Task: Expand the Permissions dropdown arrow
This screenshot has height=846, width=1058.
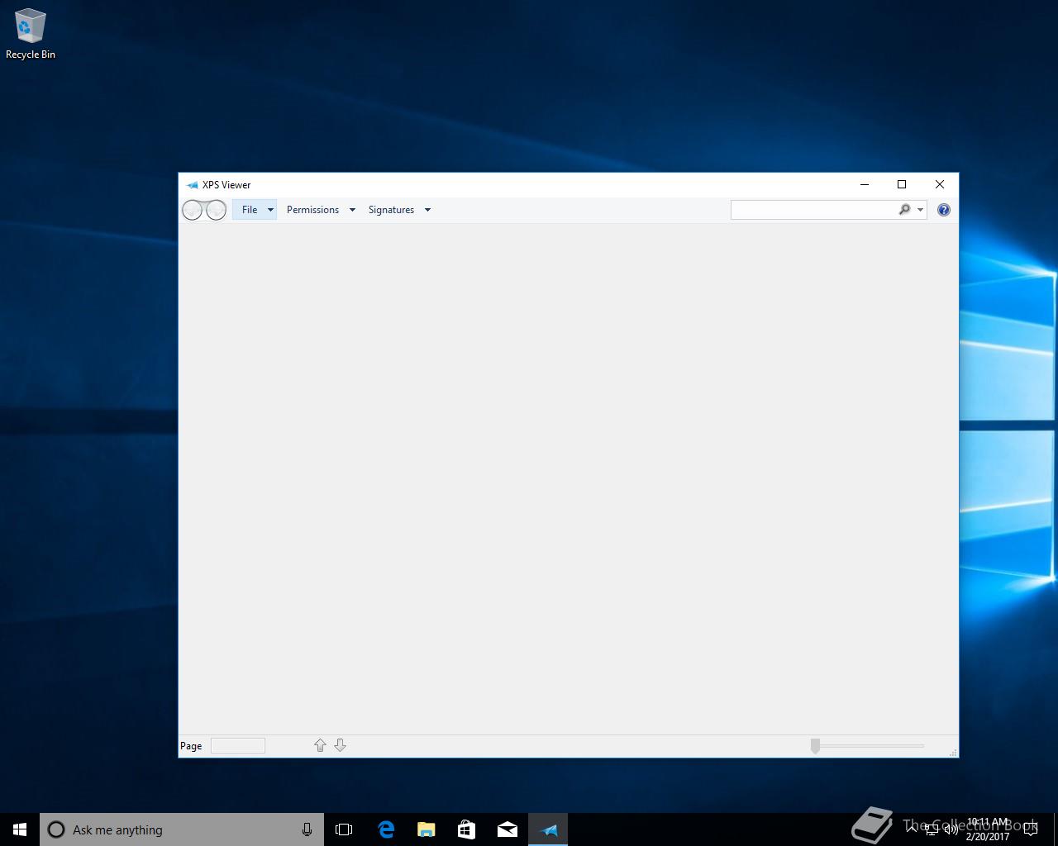Action: 352,210
